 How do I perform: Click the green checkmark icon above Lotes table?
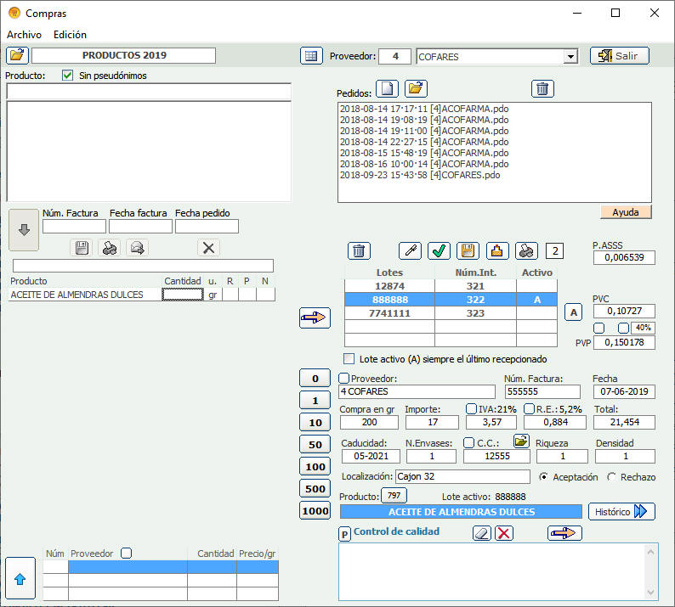pyautogui.click(x=439, y=250)
